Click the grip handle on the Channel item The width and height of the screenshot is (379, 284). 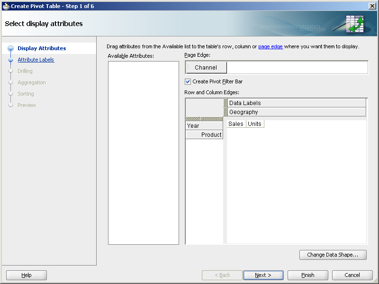click(188, 67)
